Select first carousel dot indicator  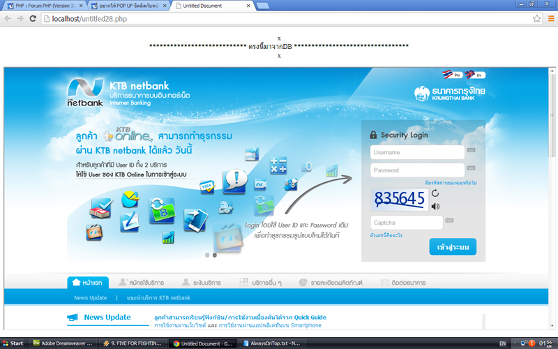click(x=207, y=255)
